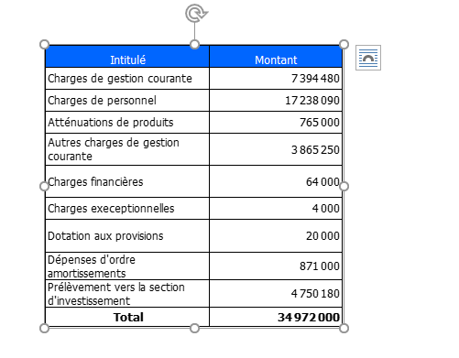The width and height of the screenshot is (459, 358).
Task: Click the rotation handle above the table
Action: 196,13
